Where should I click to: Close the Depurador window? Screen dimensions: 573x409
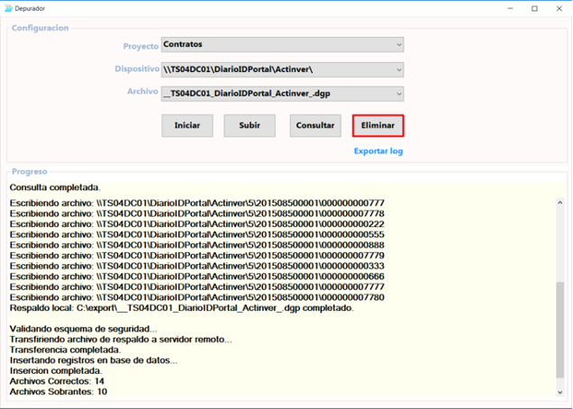point(559,8)
